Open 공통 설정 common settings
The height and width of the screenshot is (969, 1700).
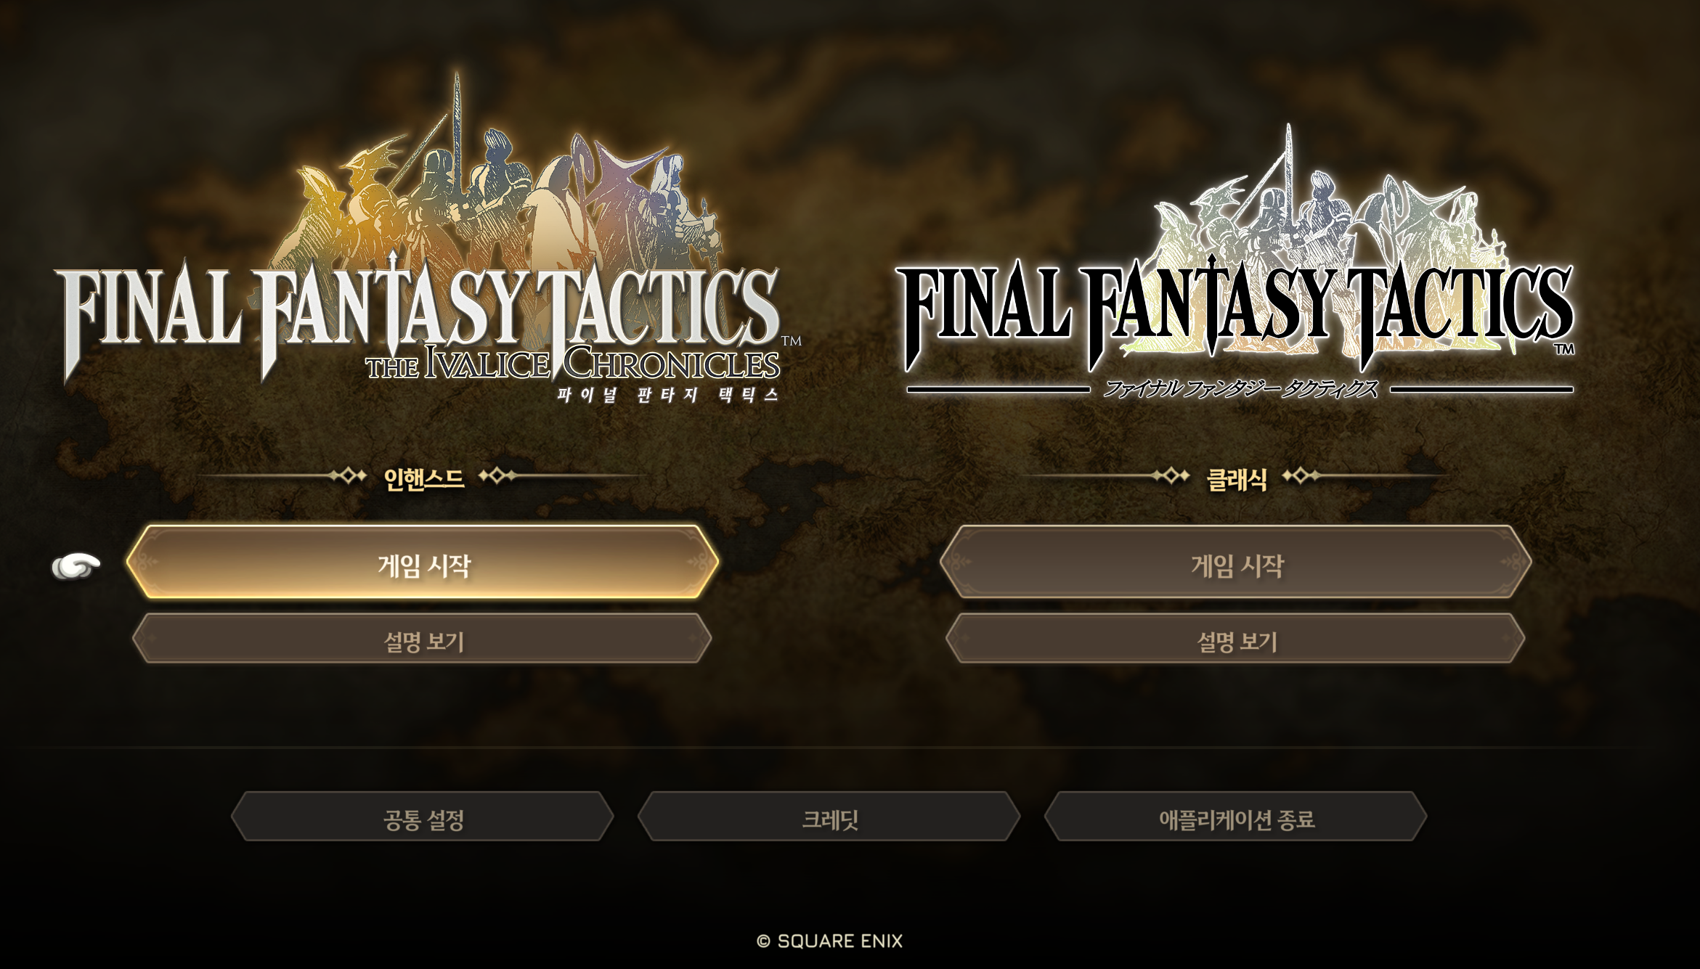423,817
